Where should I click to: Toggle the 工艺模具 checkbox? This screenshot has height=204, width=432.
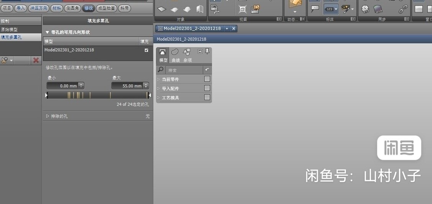(x=207, y=97)
